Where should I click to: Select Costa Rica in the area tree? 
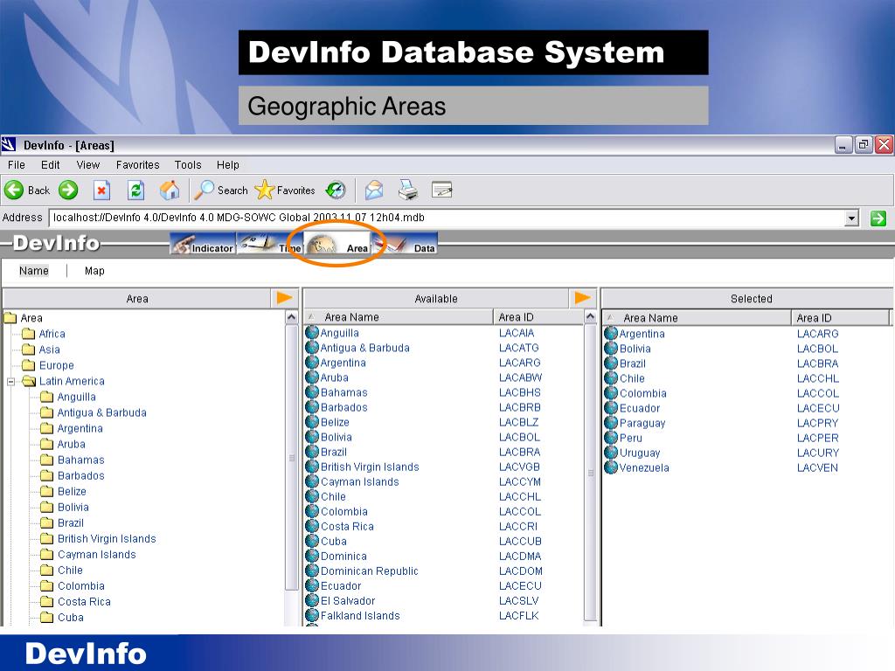point(84,601)
